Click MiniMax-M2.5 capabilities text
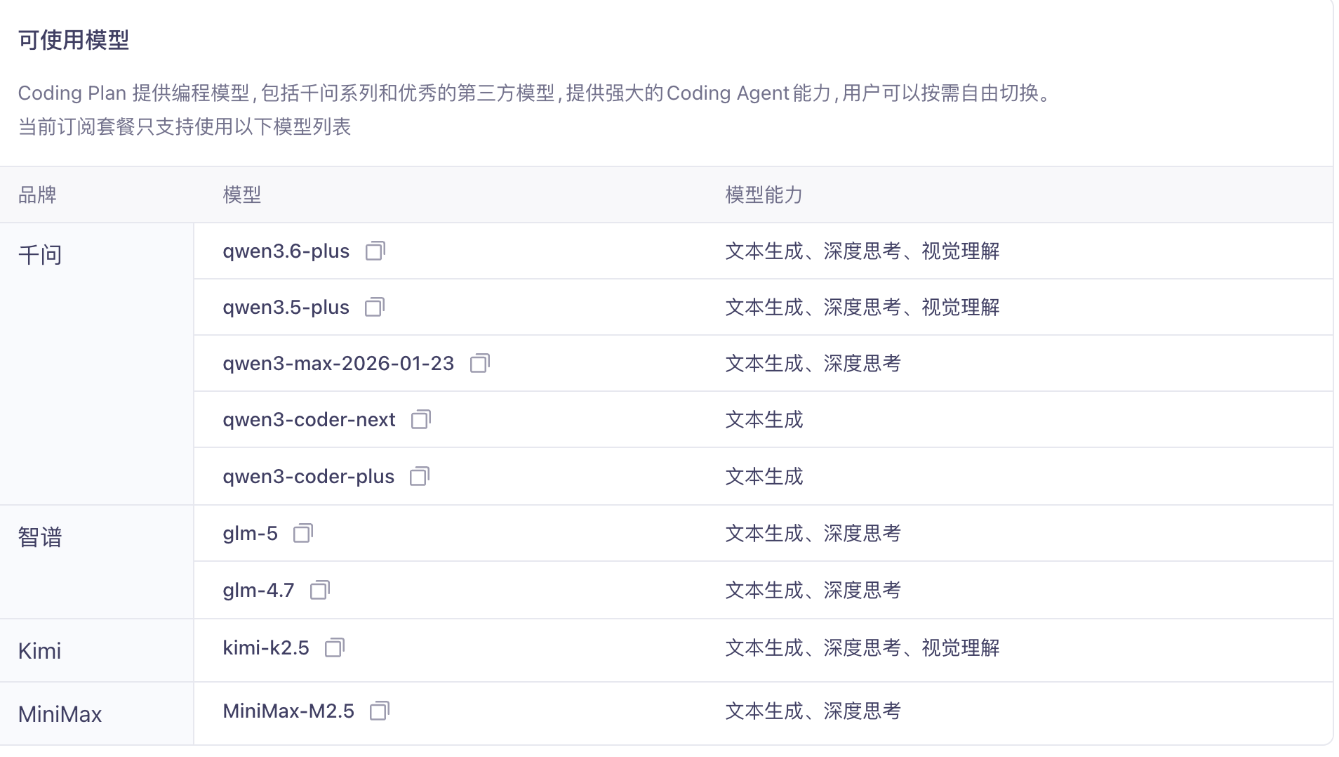 [813, 711]
